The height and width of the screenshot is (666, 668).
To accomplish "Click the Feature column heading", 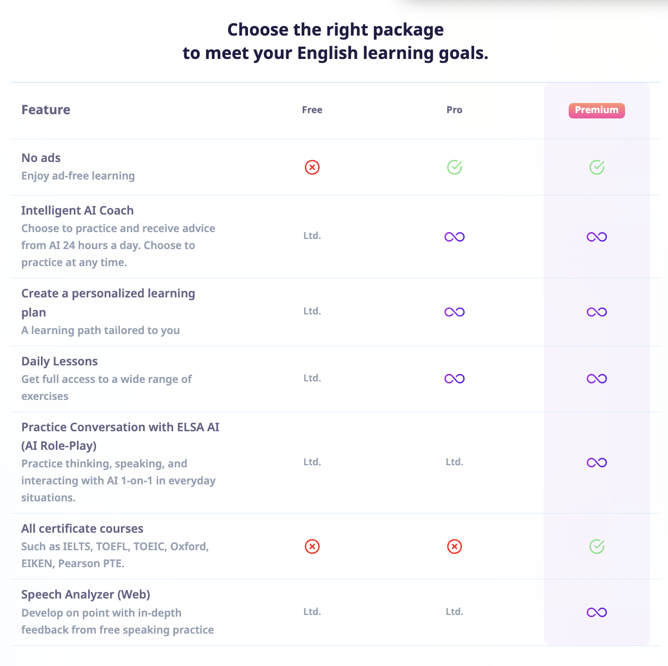I will [46, 110].
